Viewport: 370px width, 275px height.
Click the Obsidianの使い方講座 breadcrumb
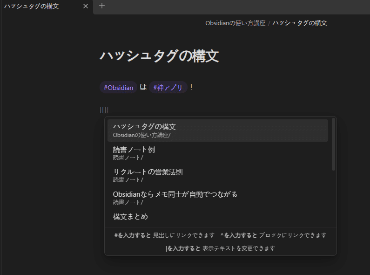[235, 23]
